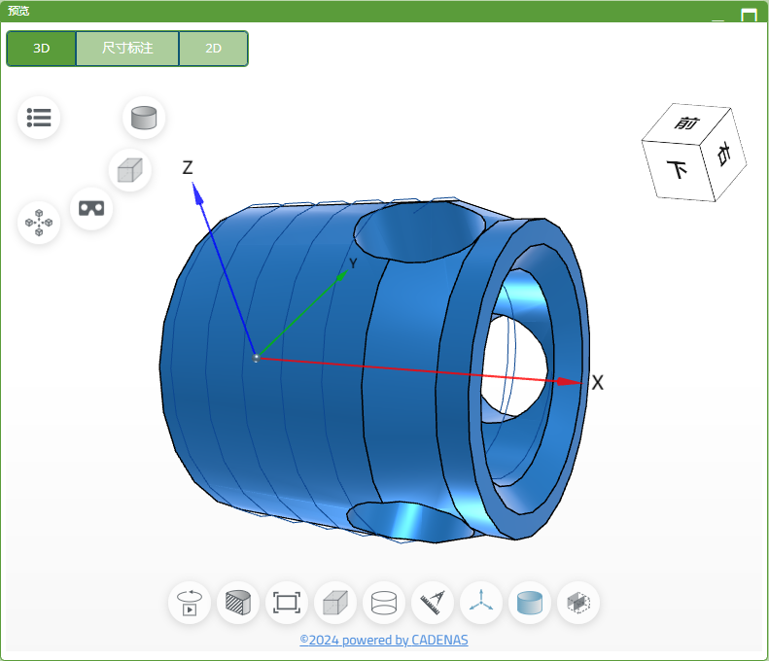
Task: Start the rotation animation playback
Action: click(x=190, y=603)
